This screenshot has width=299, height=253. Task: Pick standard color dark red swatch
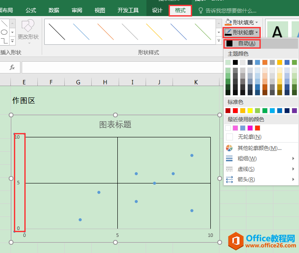click(228, 111)
